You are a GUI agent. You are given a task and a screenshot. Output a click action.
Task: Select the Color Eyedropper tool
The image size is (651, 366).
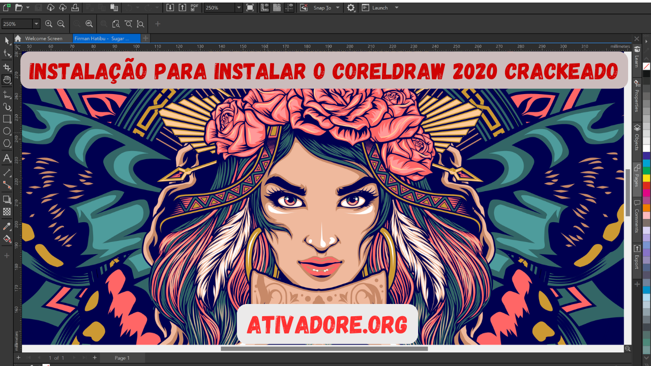tap(7, 226)
